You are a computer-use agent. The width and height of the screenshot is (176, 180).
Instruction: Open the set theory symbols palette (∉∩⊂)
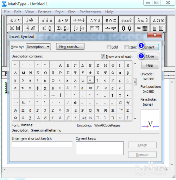[x=111, y=20]
